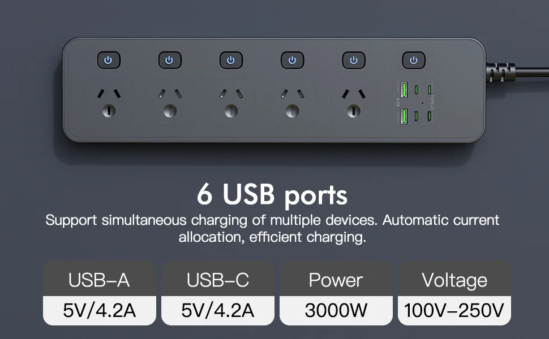
Task: Click the USB-A 5V/4.2A spec card
Action: pyautogui.click(x=100, y=293)
